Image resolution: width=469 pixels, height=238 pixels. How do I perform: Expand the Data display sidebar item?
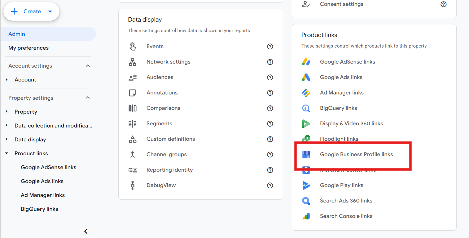coord(7,140)
